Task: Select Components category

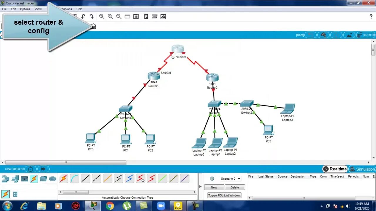Action: (x=24, y=178)
